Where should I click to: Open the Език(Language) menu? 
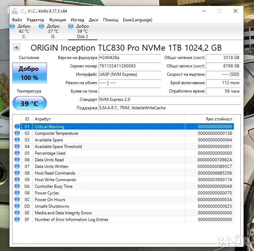pos(138,20)
